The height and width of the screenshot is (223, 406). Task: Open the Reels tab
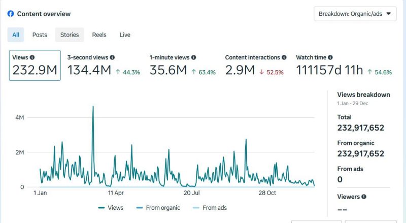tap(99, 35)
